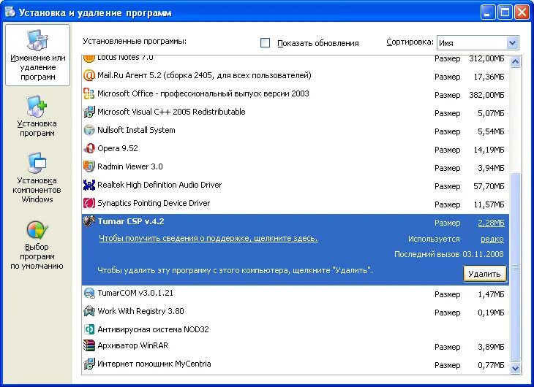Click the Radmin Viewer 3.0 icon
Screen dimensions: 534x387
(89, 166)
